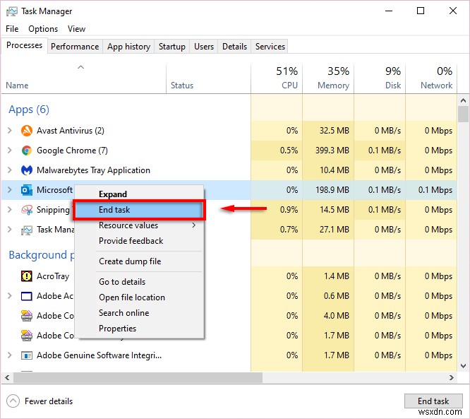Select the Processes tab
The image size is (470, 419).
click(x=24, y=45)
